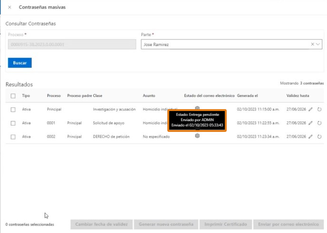Click the 02/10/2023 11:15:00 a.m. timestamp

[258, 109]
